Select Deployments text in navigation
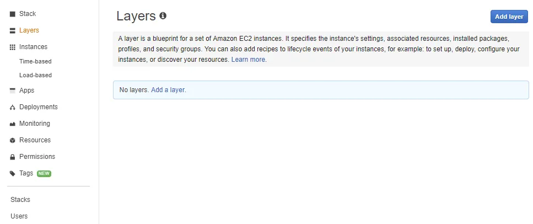 [x=39, y=107]
